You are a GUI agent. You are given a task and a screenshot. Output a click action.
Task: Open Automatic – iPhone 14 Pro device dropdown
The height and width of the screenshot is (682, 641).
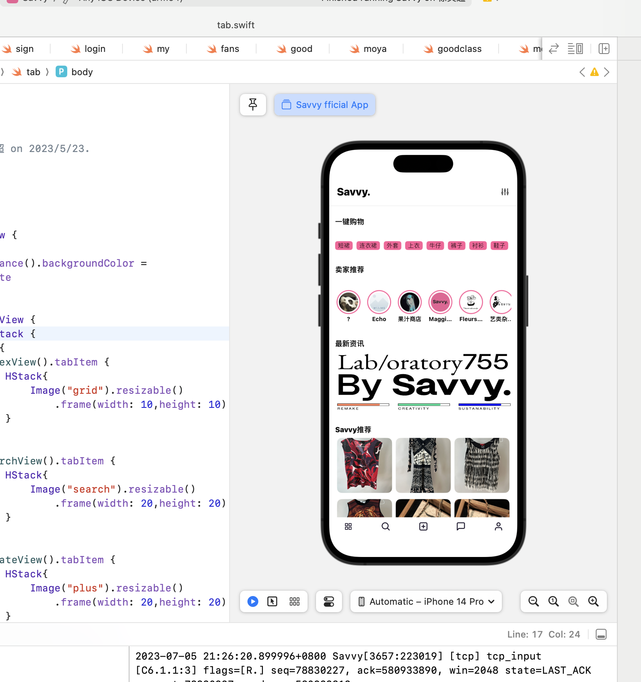(426, 601)
